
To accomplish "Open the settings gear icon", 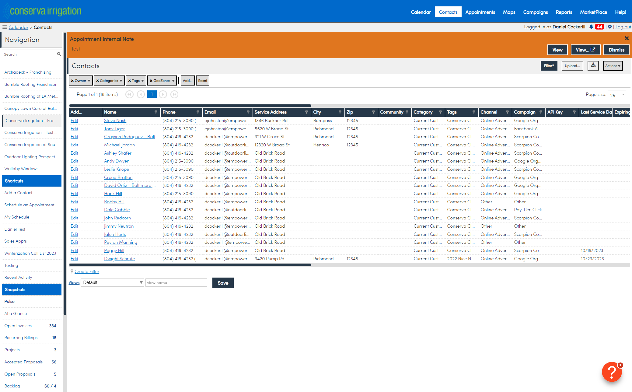I will [610, 27].
